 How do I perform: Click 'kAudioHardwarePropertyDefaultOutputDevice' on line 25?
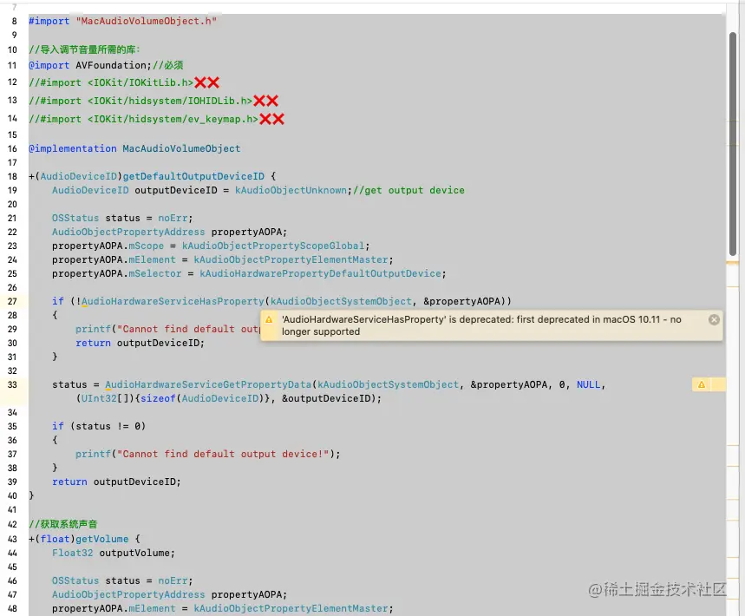pyautogui.click(x=321, y=274)
